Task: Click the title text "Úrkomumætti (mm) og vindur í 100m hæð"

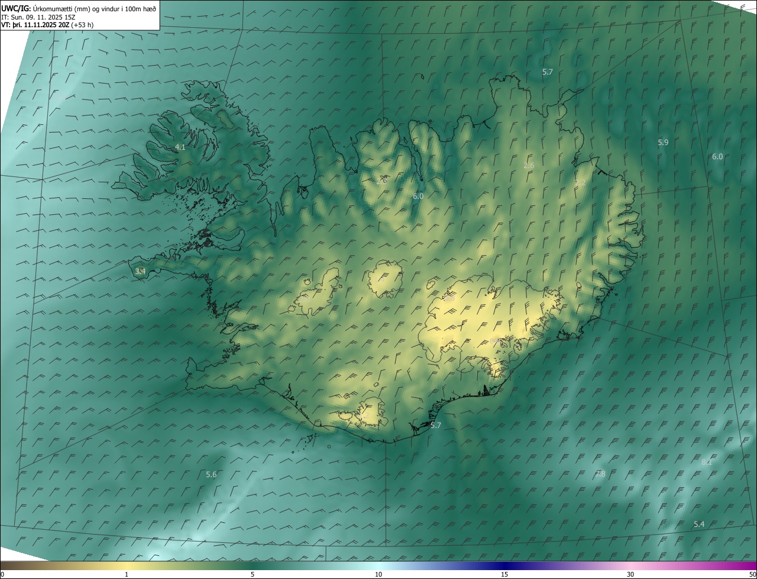Action: [94, 8]
